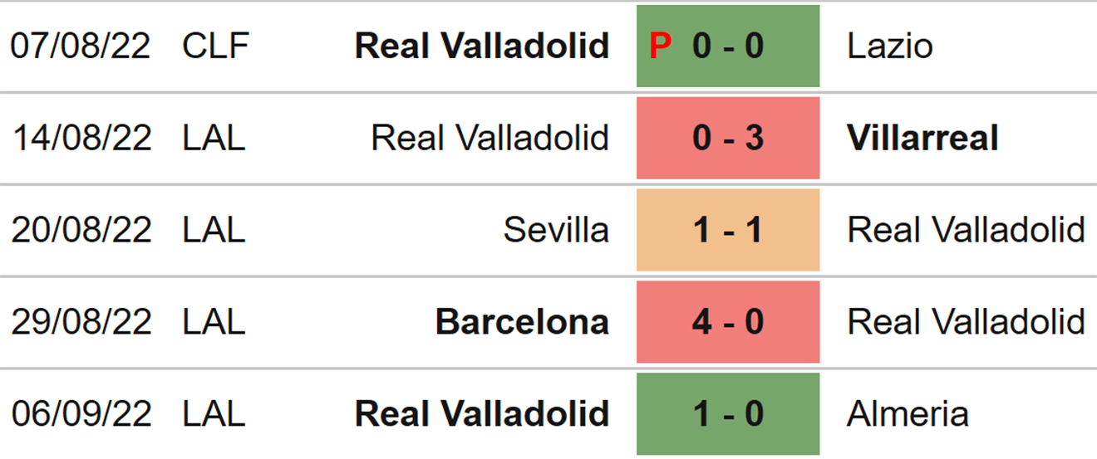
Task: Click the green 1 - 0 score box
Action: (728, 413)
